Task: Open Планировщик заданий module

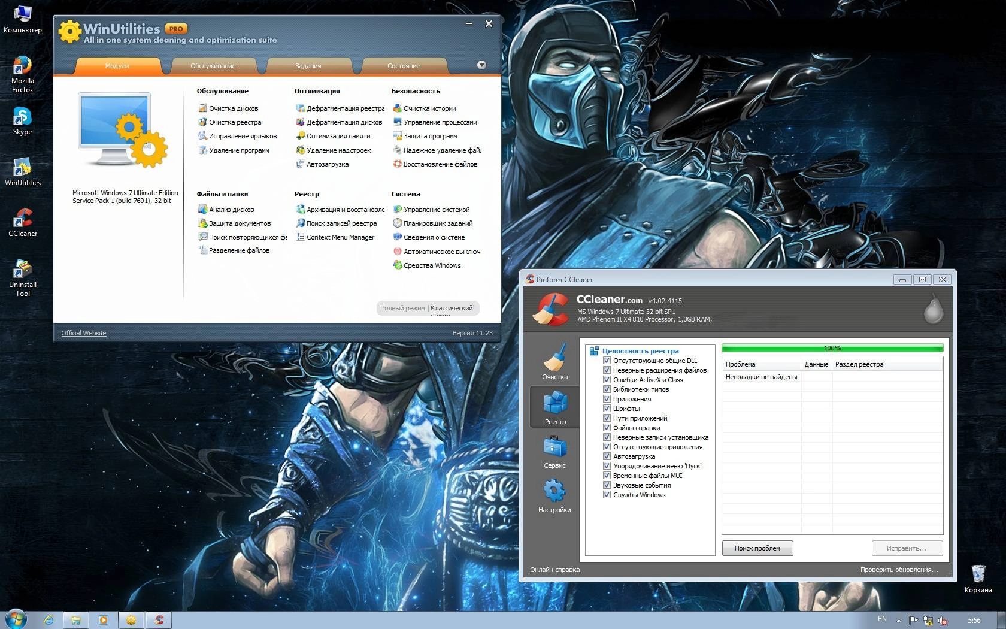Action: tap(433, 223)
